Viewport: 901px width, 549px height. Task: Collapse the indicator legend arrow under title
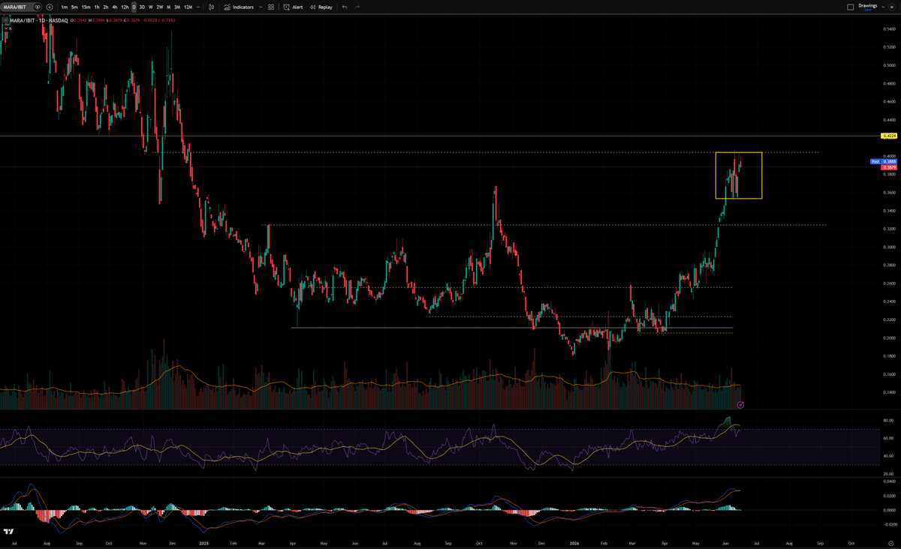(x=9, y=28)
